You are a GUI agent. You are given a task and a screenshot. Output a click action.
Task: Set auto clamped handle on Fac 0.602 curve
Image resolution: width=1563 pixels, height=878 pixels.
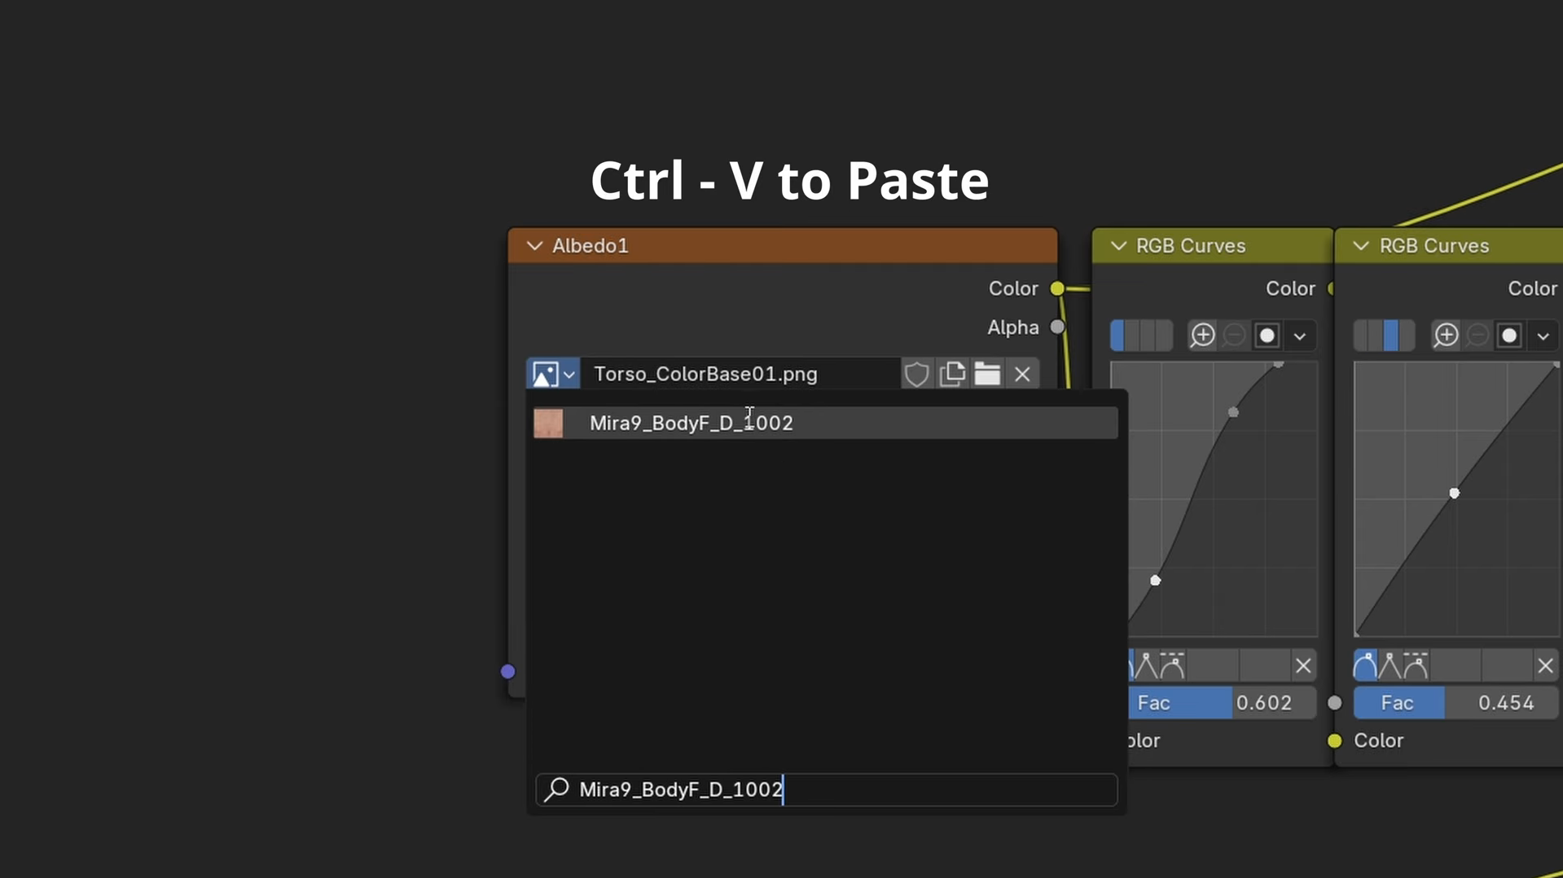pos(1171,665)
